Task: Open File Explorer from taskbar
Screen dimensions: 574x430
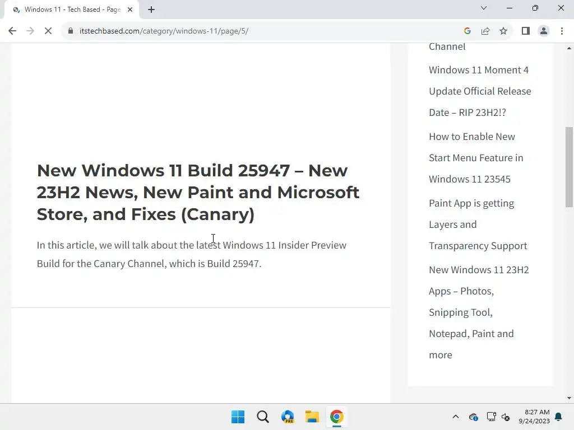Action: [312, 417]
